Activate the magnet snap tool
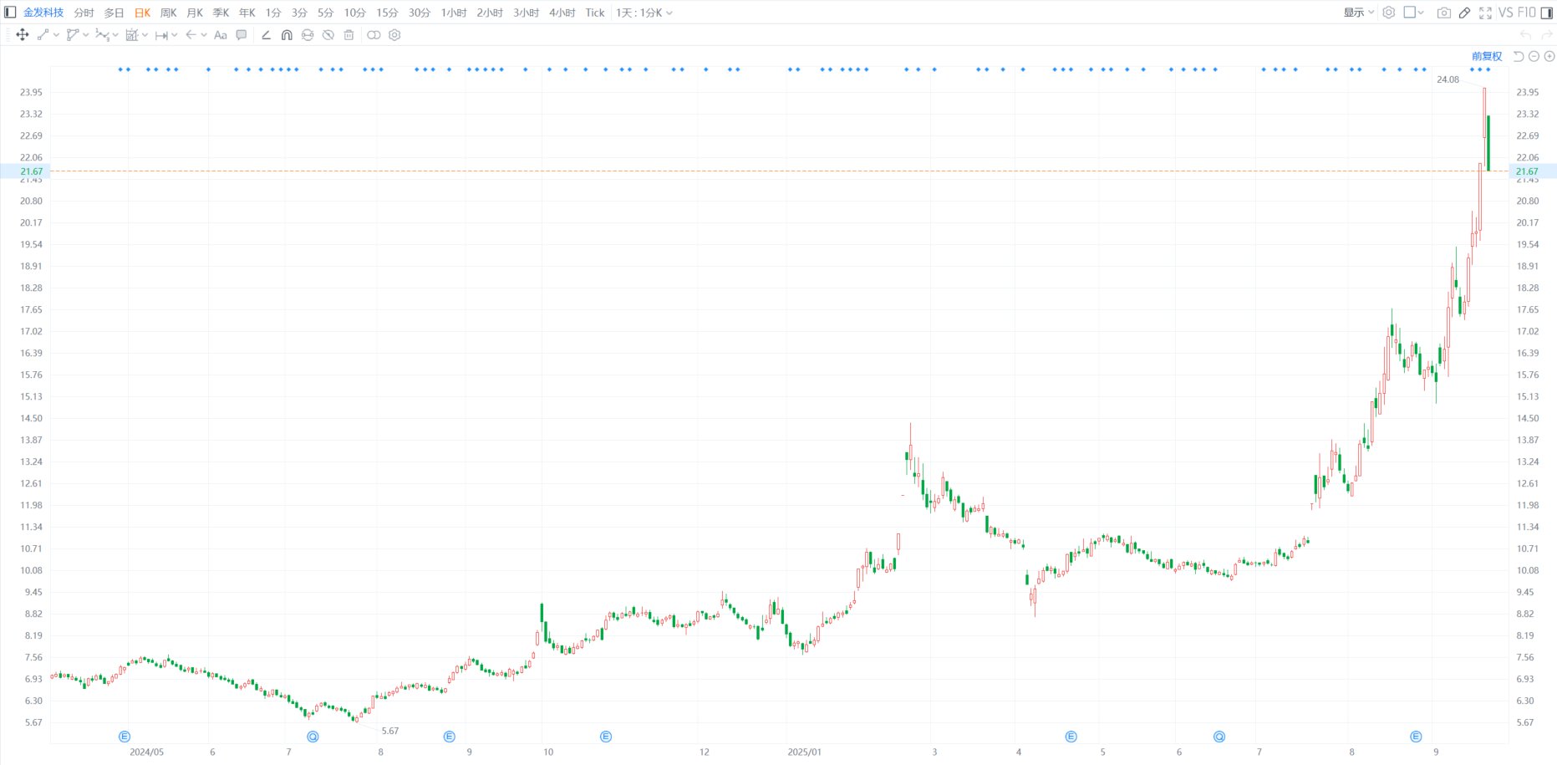The height and width of the screenshot is (765, 1557). (x=287, y=35)
